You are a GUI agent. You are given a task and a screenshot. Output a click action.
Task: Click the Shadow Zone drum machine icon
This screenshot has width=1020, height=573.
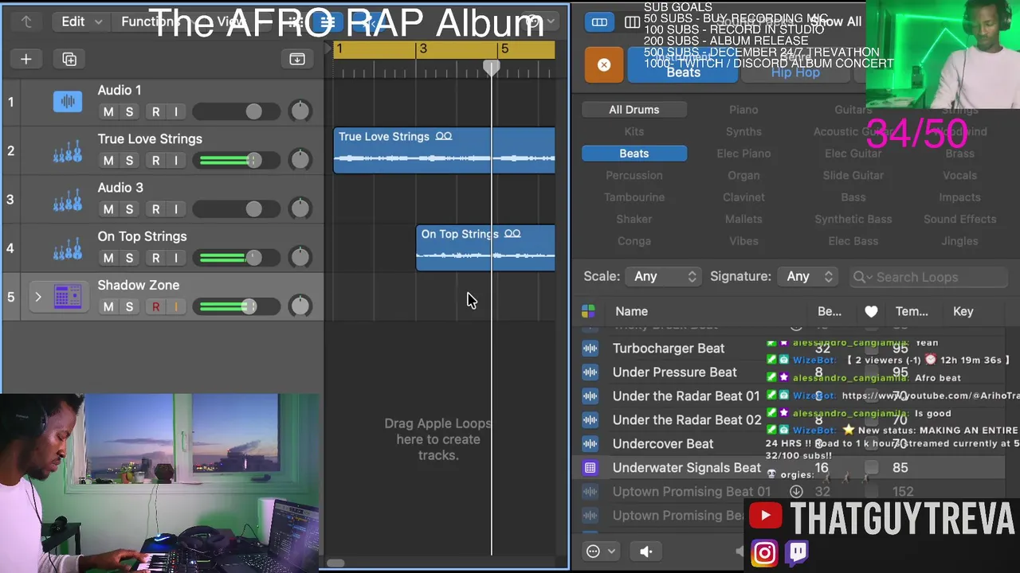pyautogui.click(x=68, y=297)
